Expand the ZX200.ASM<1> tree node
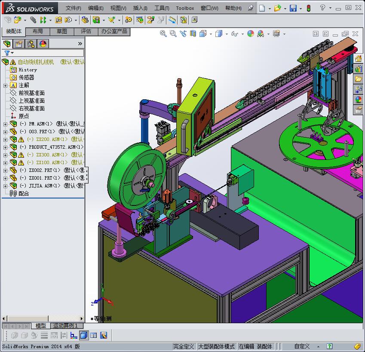The height and width of the screenshot is (352, 365). [5, 139]
